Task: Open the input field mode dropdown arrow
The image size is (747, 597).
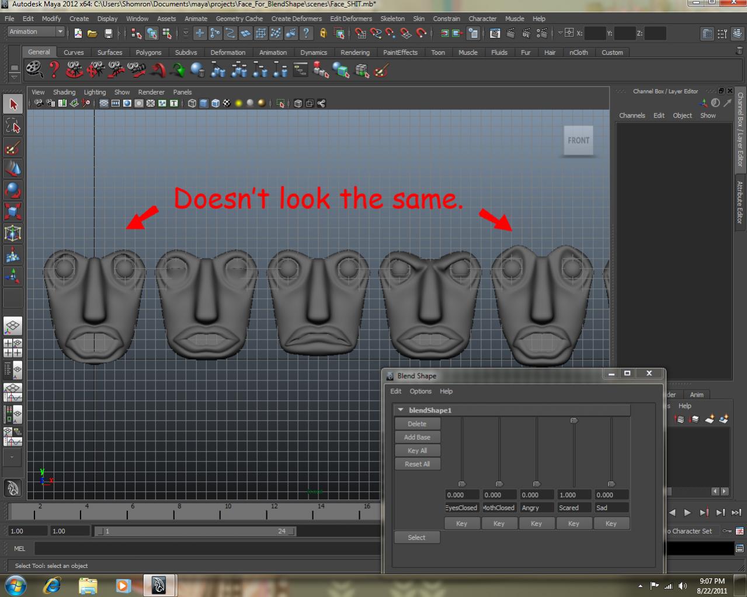Action: 561,33
